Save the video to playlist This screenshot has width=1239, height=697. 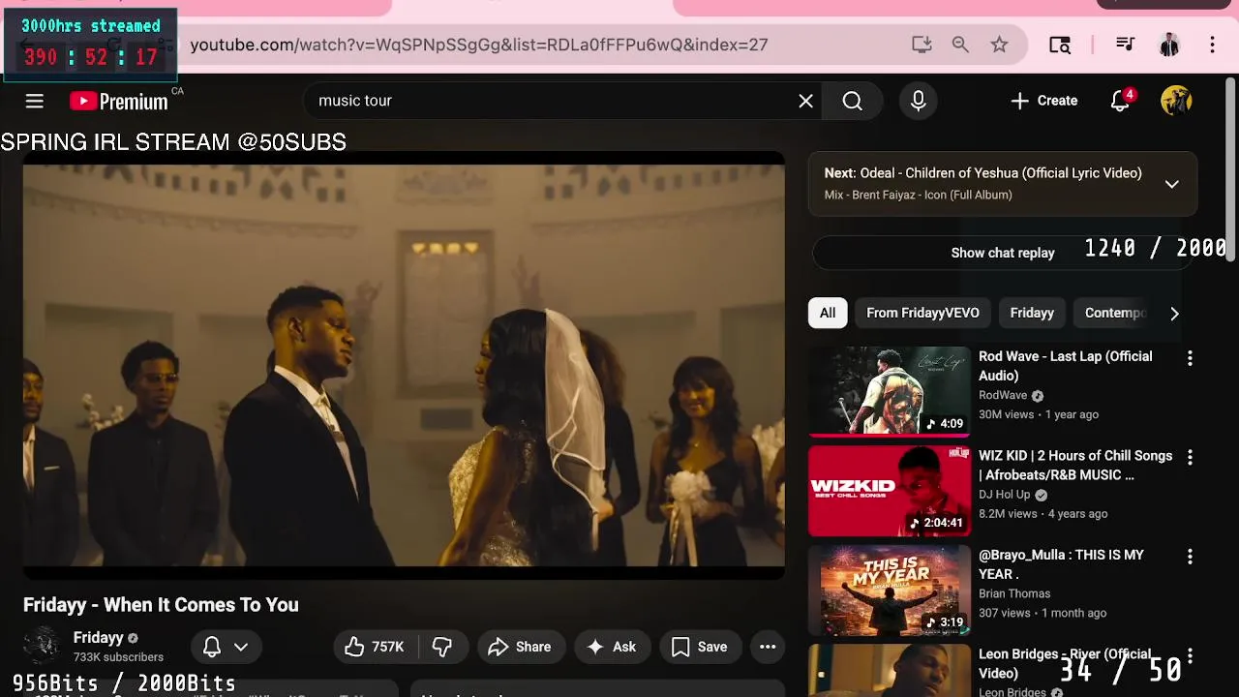[x=700, y=647]
